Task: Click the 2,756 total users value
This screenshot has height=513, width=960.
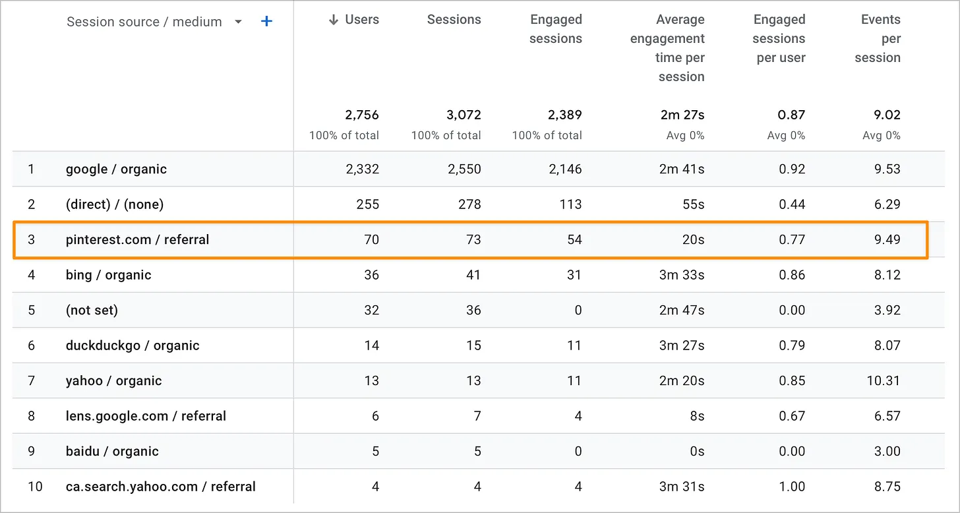Action: point(361,115)
